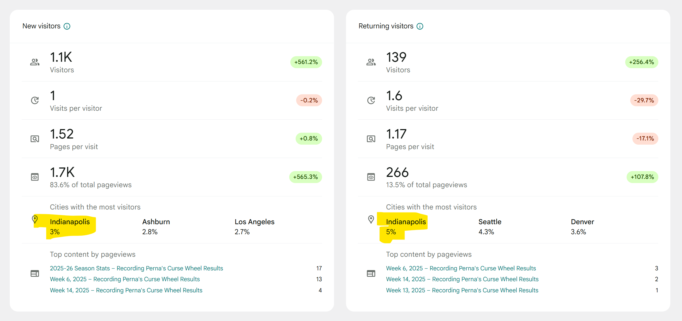The height and width of the screenshot is (321, 682).
Task: Click the Returning visitors people icon
Action: pos(371,62)
